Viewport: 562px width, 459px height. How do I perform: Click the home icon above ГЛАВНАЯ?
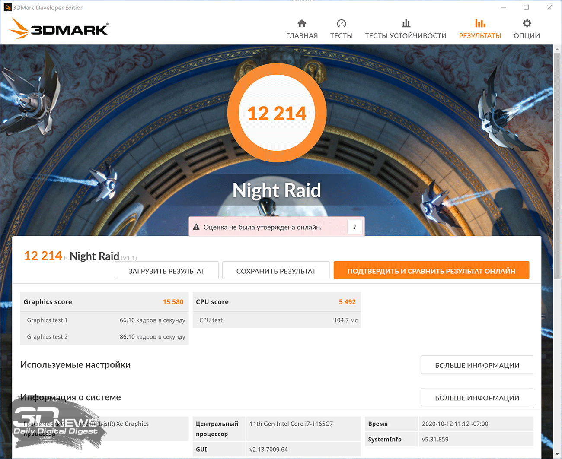coord(302,23)
